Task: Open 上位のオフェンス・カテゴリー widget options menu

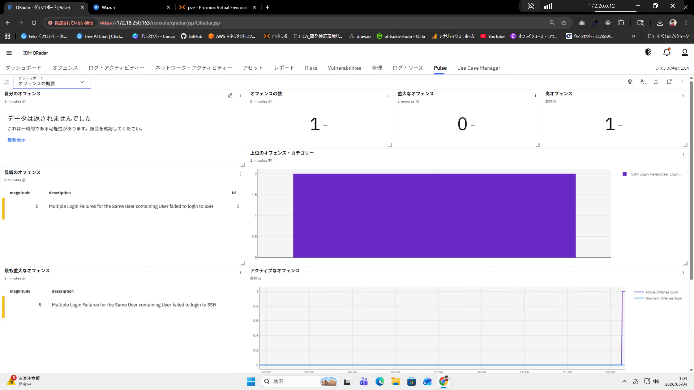Action: point(683,155)
